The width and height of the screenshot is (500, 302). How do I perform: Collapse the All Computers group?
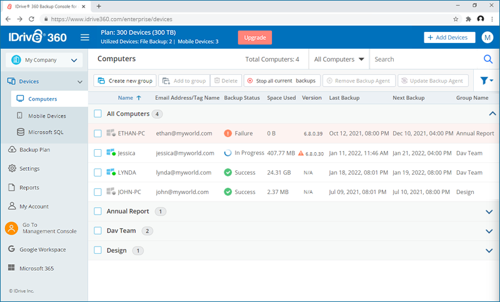tap(492, 114)
